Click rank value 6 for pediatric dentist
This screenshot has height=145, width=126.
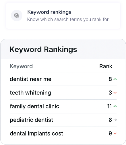click(x=110, y=120)
